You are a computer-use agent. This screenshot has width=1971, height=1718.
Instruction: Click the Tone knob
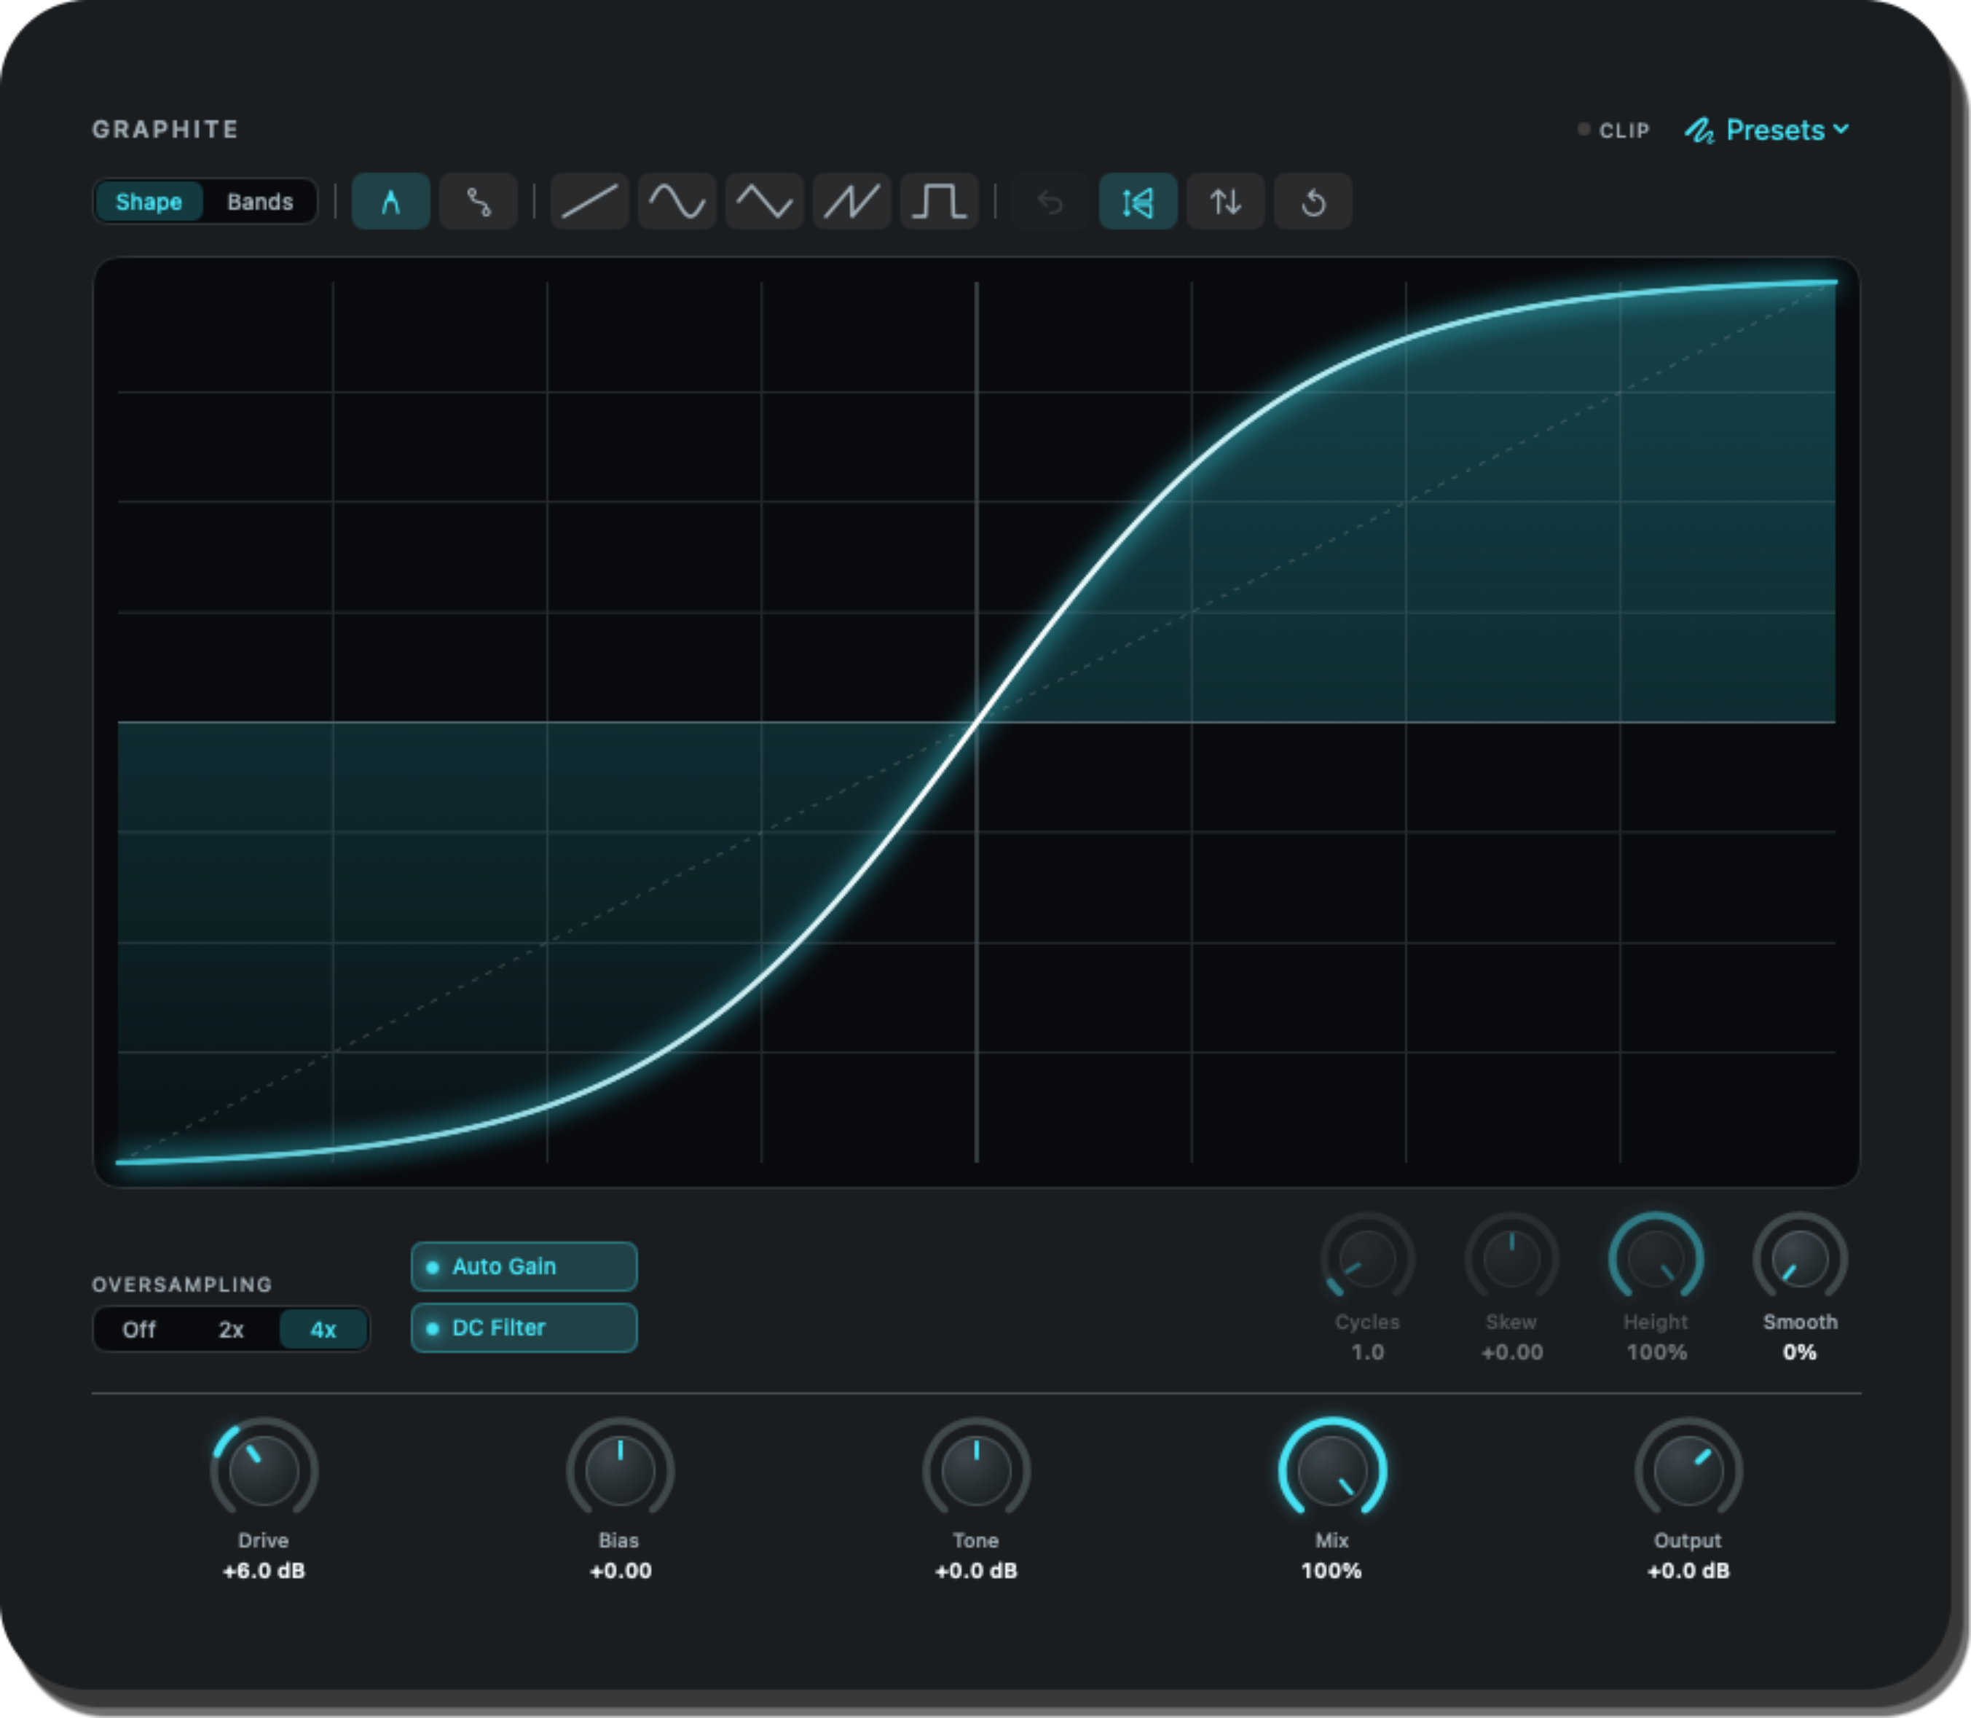(977, 1470)
